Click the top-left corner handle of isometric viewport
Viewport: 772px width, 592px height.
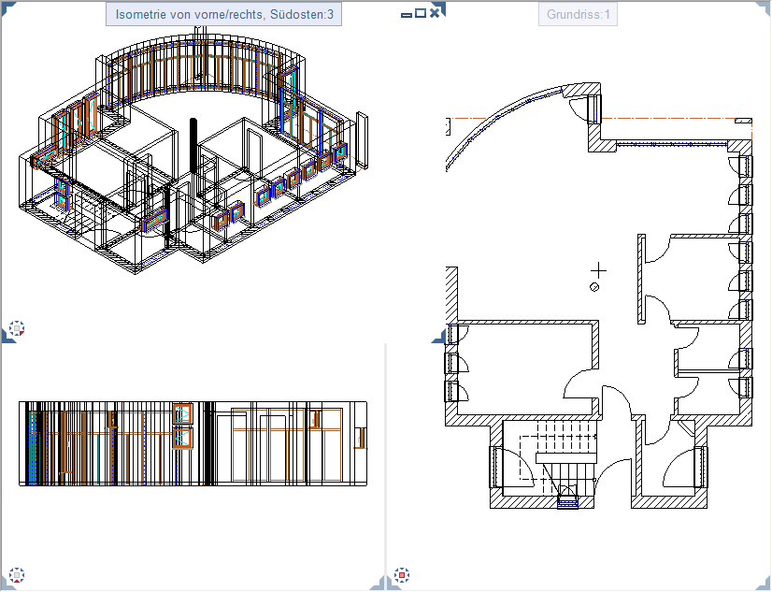(8, 8)
